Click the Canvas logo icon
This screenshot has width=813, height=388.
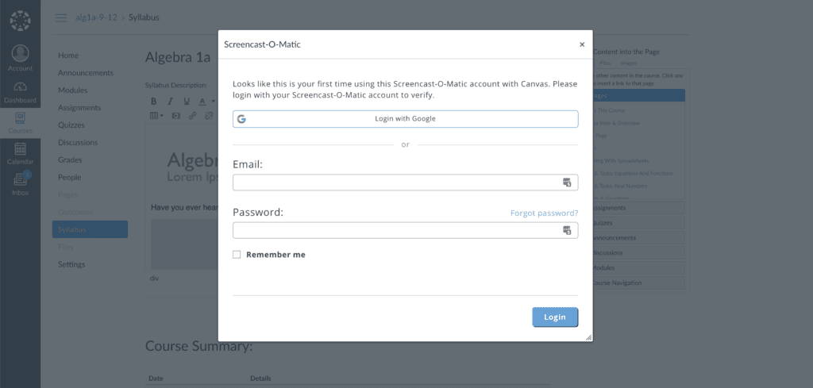pos(20,21)
